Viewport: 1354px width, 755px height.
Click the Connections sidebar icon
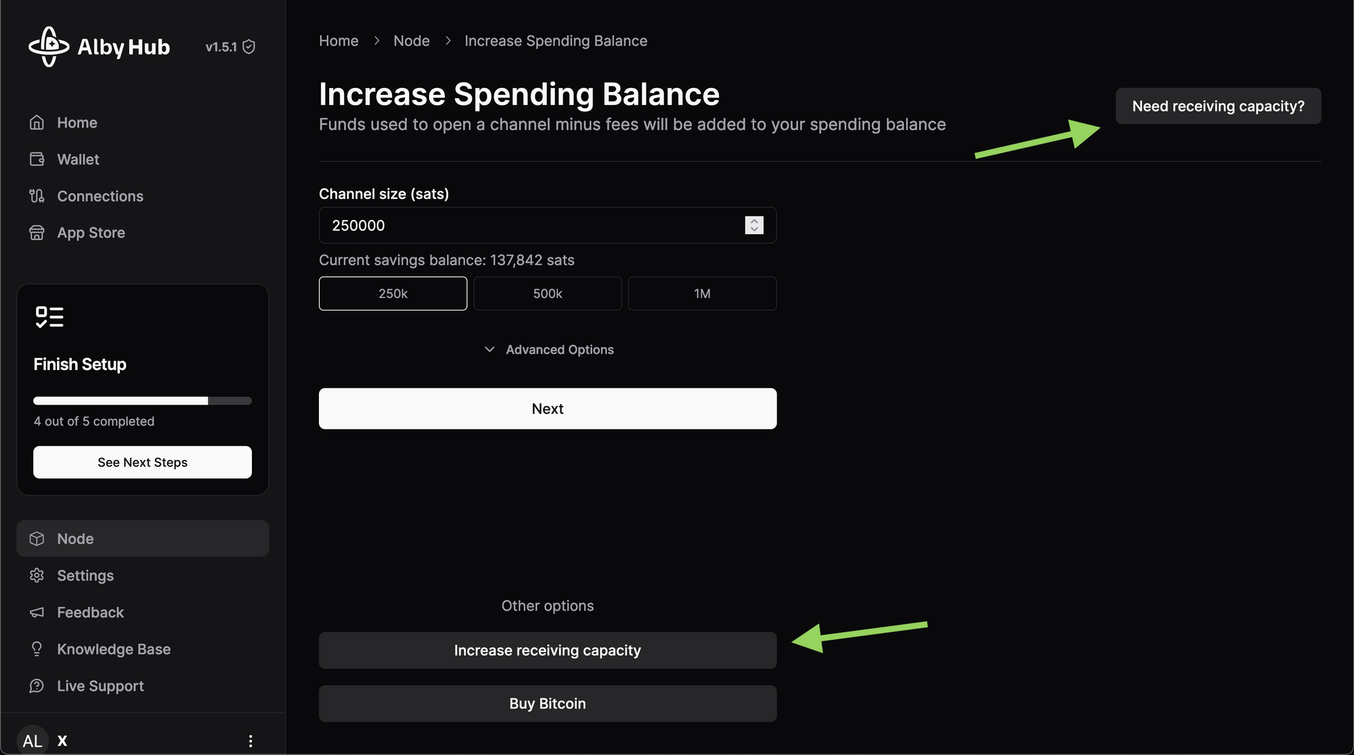pos(37,196)
